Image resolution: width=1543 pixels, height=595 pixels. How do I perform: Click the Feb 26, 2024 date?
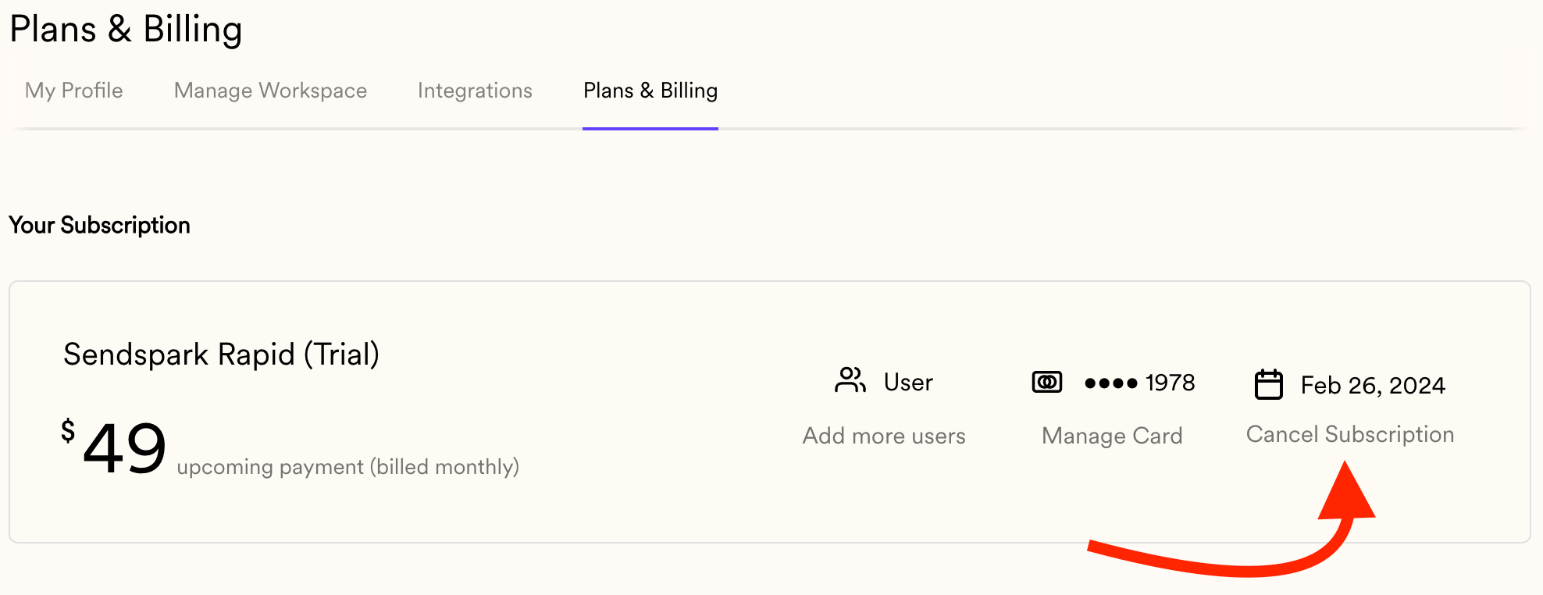1373,385
